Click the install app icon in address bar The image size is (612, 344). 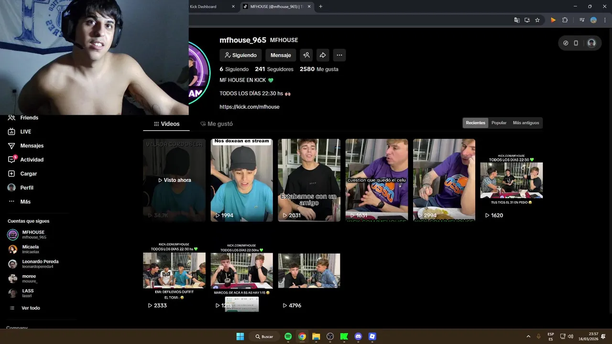point(527,20)
